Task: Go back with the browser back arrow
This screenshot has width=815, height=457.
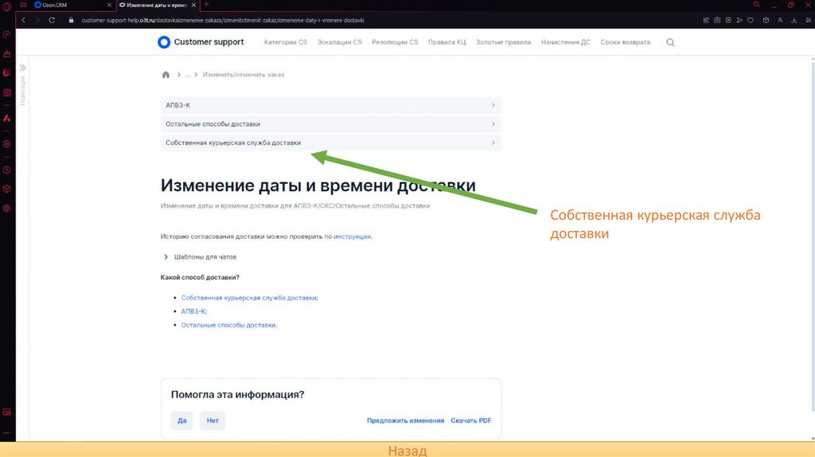Action: click(x=23, y=20)
